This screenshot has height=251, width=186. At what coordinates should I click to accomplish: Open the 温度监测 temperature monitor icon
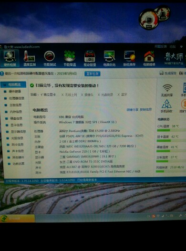pyautogui.click(x=30, y=58)
